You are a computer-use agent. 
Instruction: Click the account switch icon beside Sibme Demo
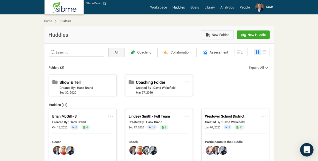(x=105, y=3)
